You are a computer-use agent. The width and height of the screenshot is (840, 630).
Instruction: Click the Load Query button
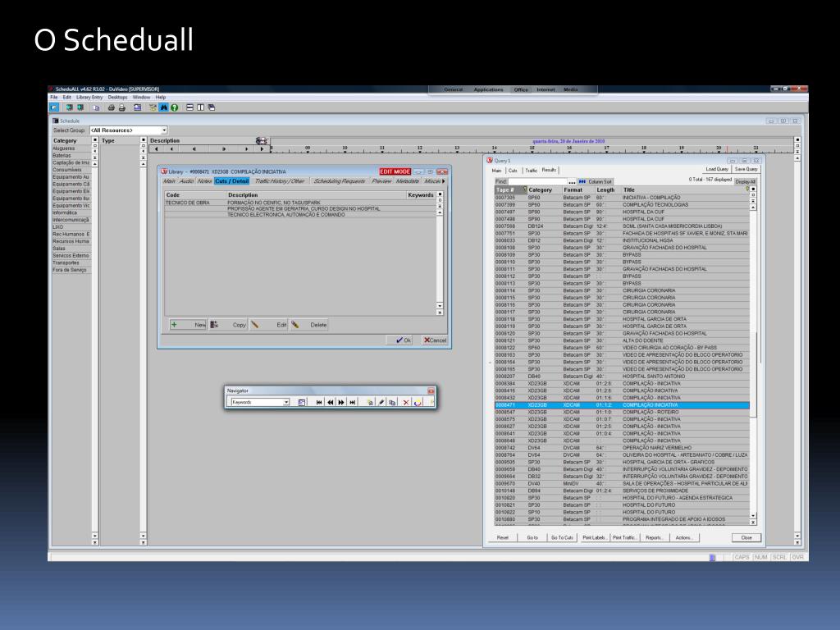pyautogui.click(x=716, y=169)
